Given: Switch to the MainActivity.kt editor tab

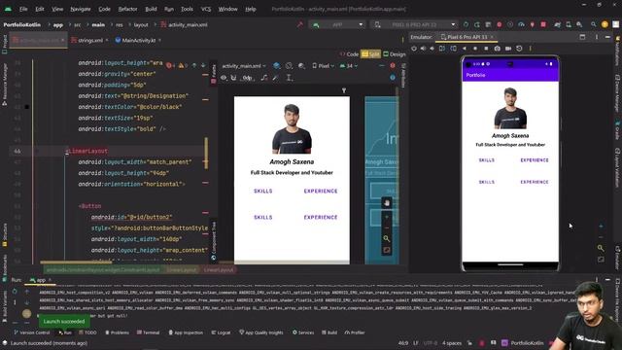Looking at the screenshot, I should [x=138, y=40].
